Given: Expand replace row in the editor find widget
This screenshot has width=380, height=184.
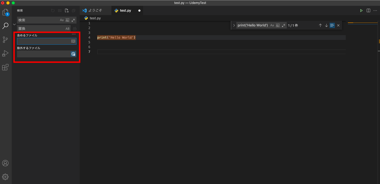Looking at the screenshot, I should click(x=234, y=25).
